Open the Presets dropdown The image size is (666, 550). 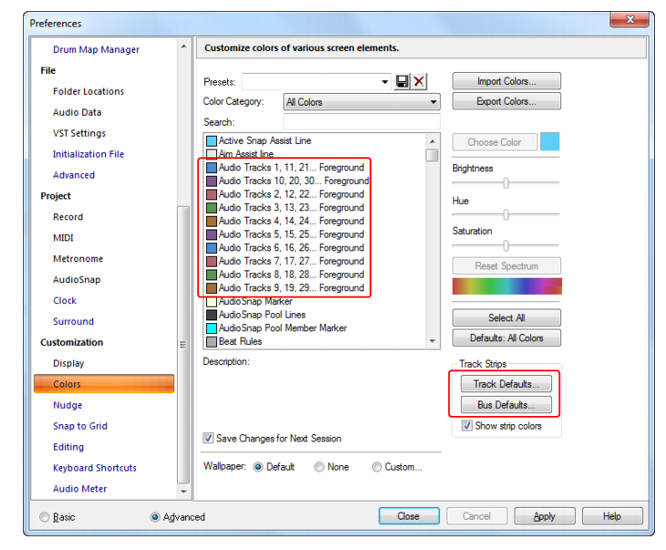click(384, 81)
